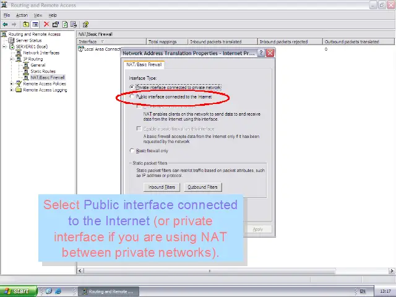
Task: Click the Export List toolbar icon
Action: [74, 25]
